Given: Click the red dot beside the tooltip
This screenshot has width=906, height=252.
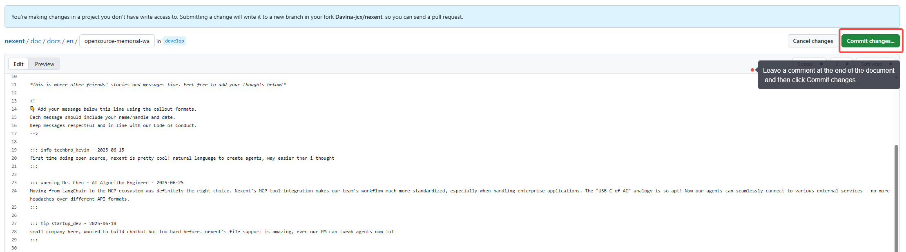Looking at the screenshot, I should coord(752,70).
